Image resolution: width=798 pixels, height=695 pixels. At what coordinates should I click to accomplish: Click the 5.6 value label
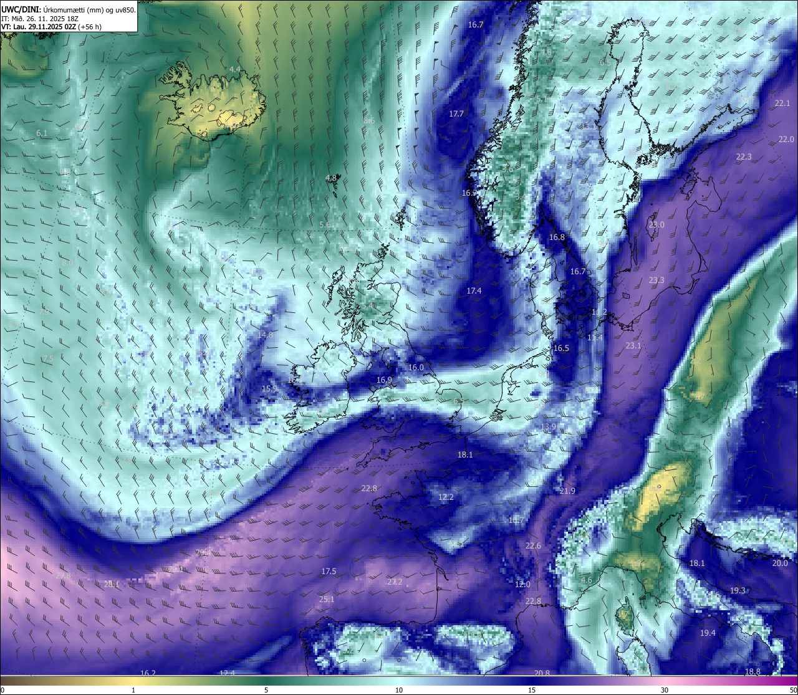[325, 225]
